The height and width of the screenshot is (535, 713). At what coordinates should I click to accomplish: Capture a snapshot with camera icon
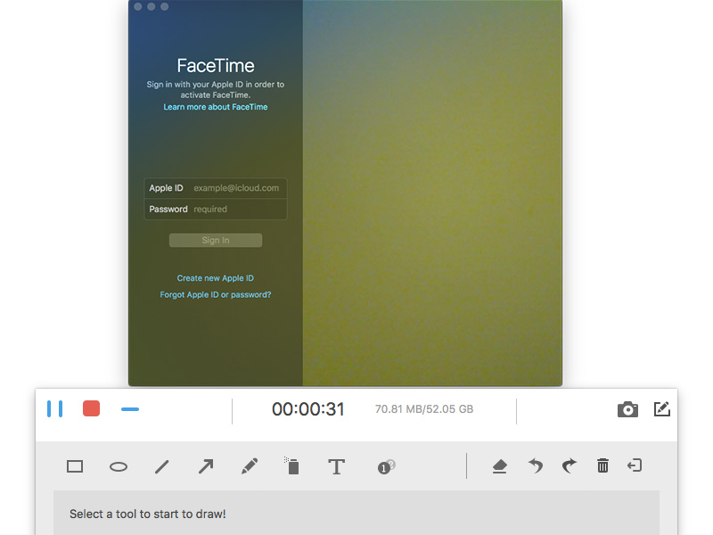627,408
